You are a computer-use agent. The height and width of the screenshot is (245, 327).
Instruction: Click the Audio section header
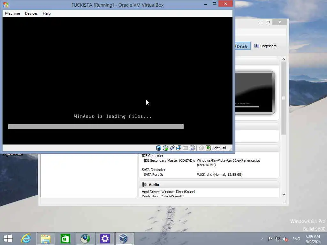(209, 185)
